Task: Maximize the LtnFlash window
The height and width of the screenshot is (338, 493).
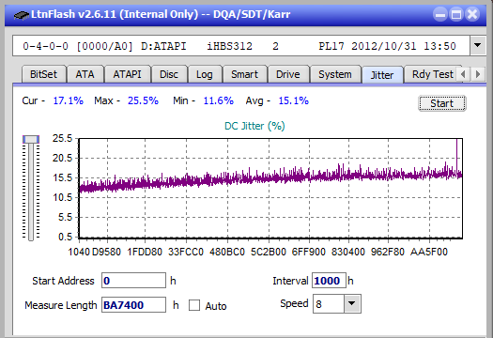Action: (x=456, y=14)
